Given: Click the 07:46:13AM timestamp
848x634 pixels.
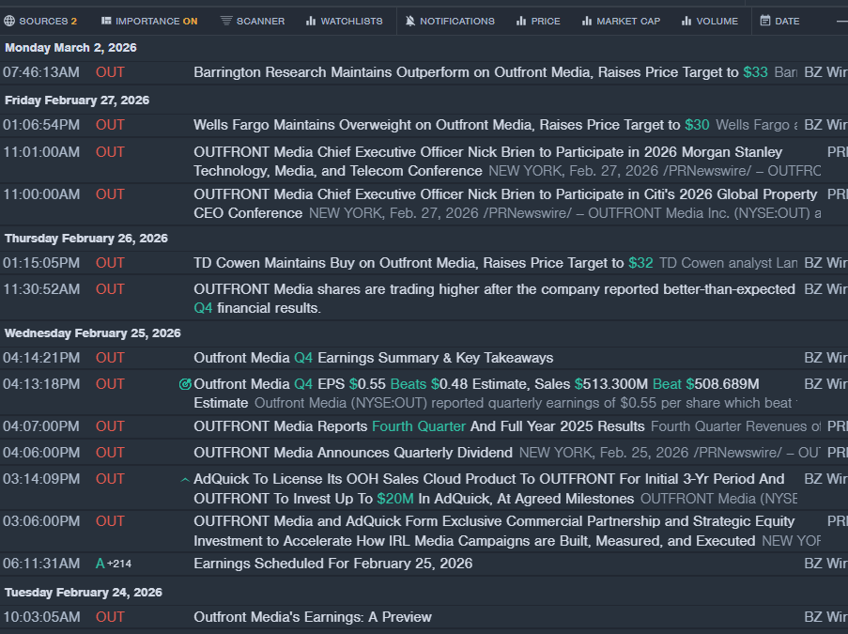Looking at the screenshot, I should coord(41,72).
